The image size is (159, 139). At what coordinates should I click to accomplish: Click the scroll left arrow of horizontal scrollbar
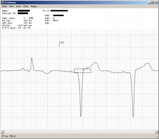click(x=2, y=132)
